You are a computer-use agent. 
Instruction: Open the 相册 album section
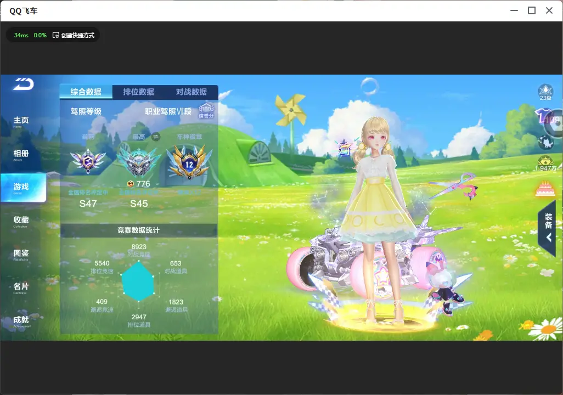(21, 155)
